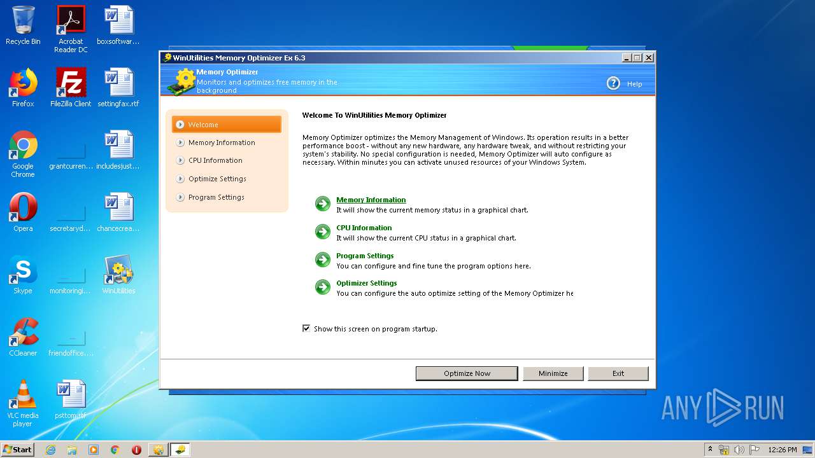
Task: Click the Optimize Now button
Action: coord(467,373)
